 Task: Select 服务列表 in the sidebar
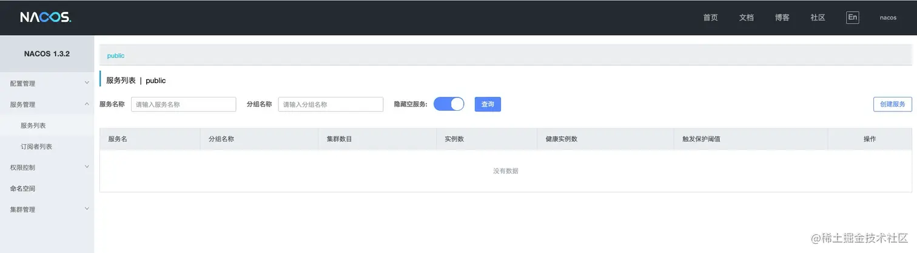[x=47, y=125]
